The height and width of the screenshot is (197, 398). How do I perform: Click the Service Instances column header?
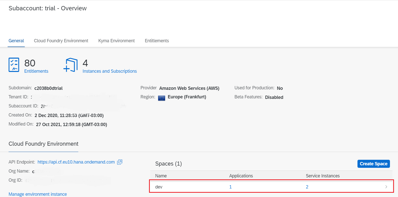[x=323, y=176]
